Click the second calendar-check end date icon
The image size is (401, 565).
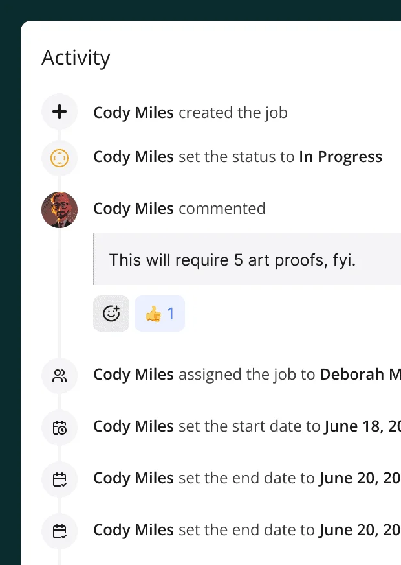(x=59, y=531)
